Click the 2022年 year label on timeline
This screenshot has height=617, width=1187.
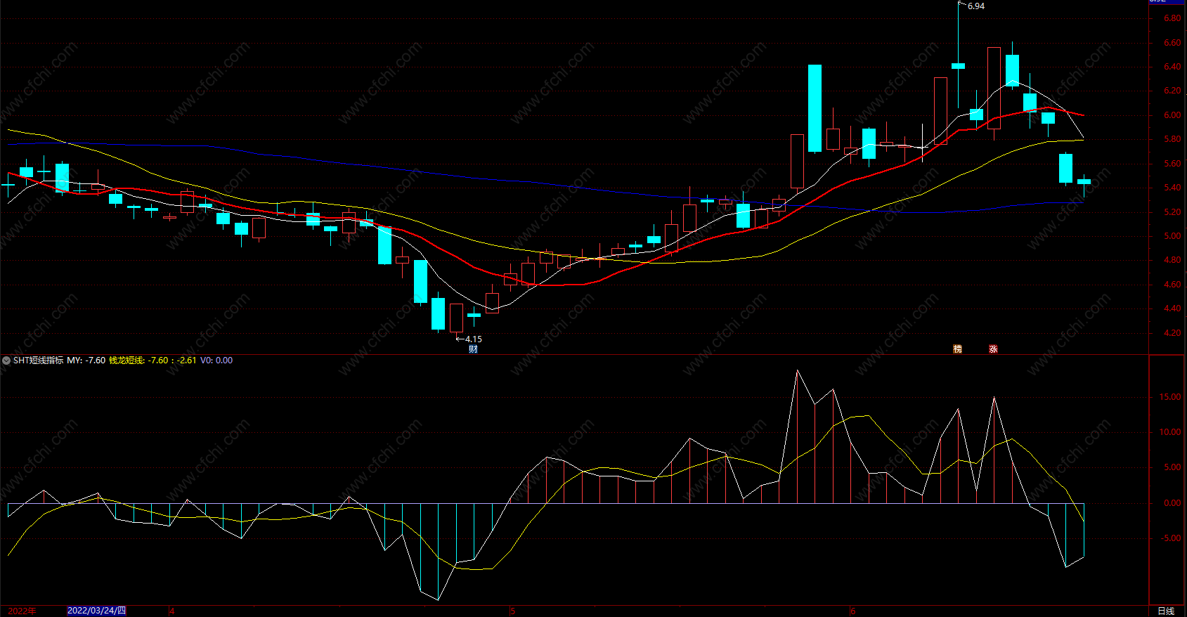pos(22,611)
